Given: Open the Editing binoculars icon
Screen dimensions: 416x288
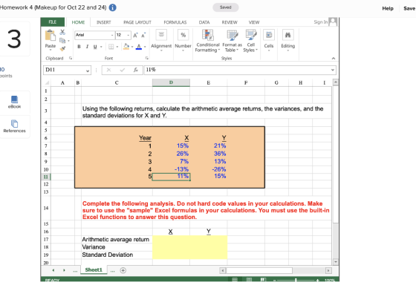Looking at the screenshot, I should pos(288,35).
